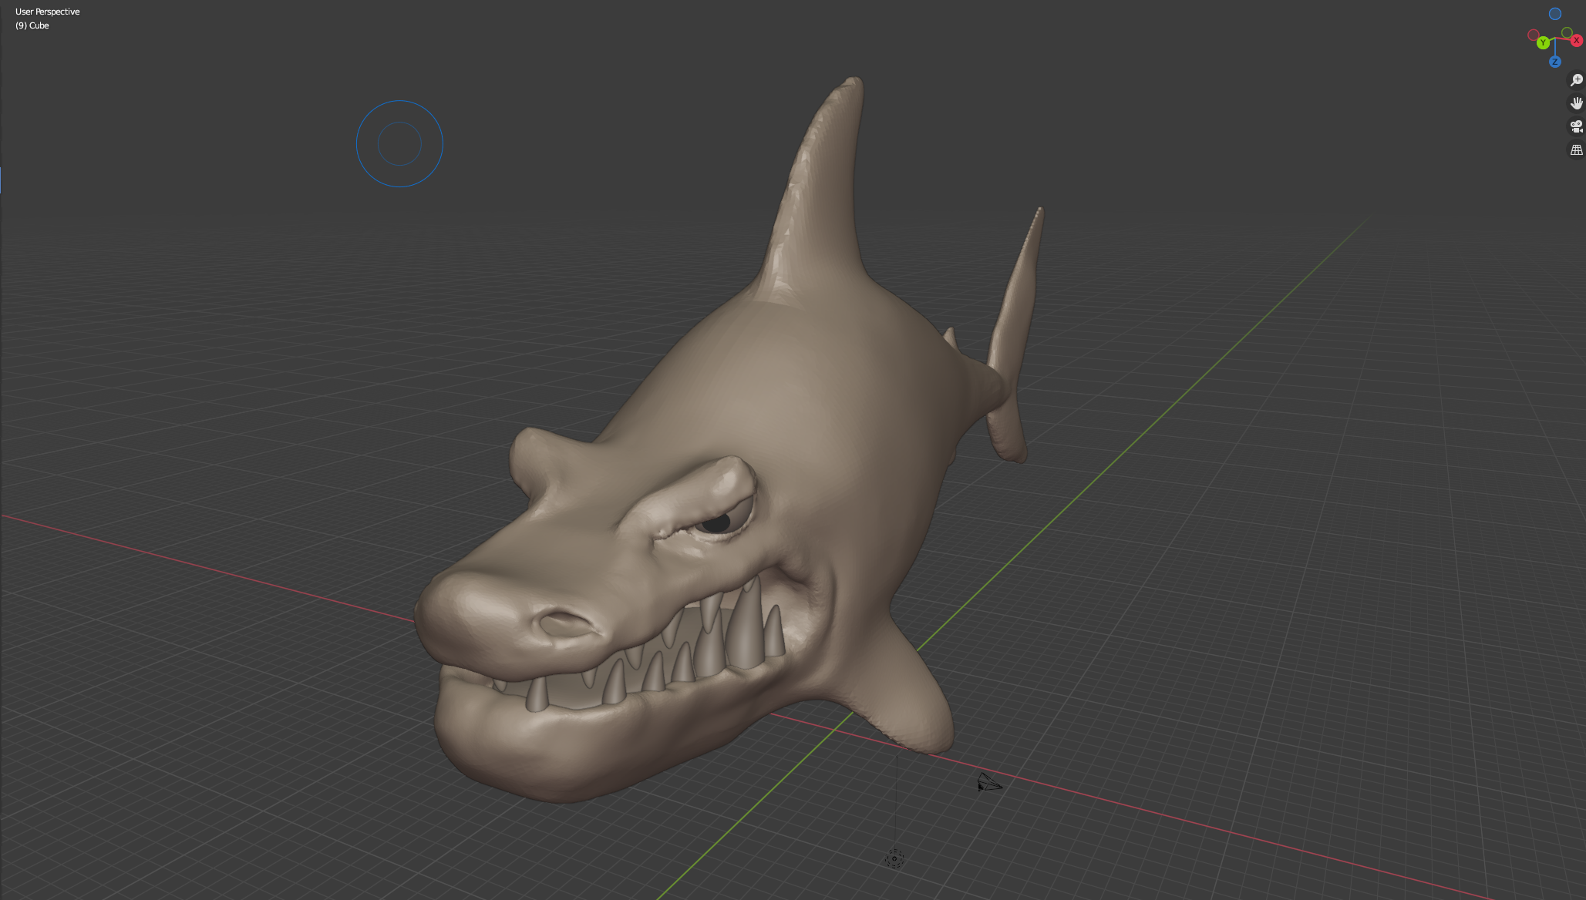Click the hollow green negative Y gizmo circle

[1567, 32]
